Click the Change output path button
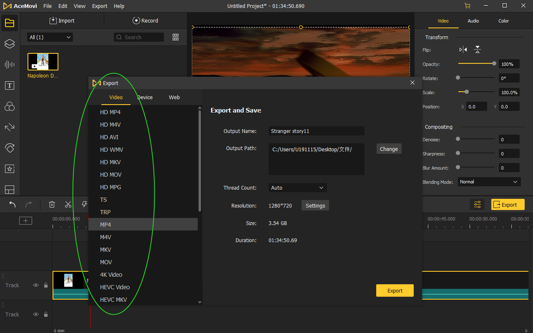This screenshot has width=533, height=333. (389, 149)
